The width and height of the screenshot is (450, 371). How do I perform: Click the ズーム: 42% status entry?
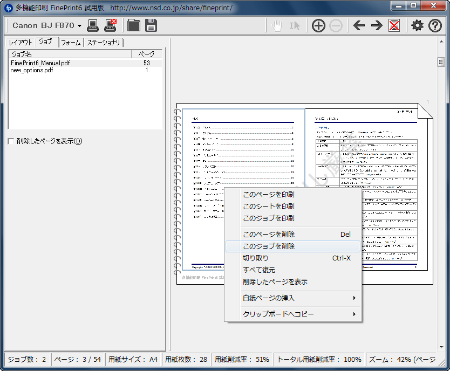(402, 360)
